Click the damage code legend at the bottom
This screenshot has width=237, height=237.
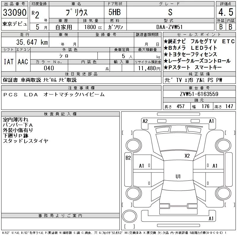coord(114,233)
